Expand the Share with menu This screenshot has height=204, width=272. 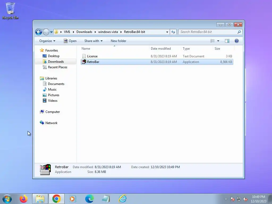pyautogui.click(x=93, y=41)
